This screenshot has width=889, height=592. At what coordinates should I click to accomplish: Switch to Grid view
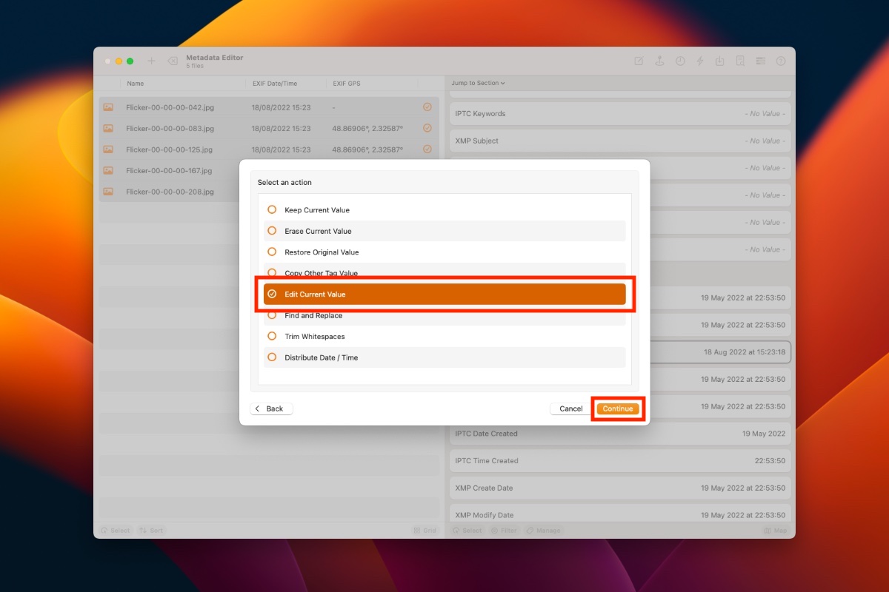click(x=425, y=530)
